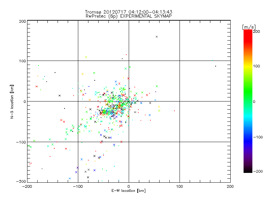Screen dimensions: 271x203
Task: Click the colorbar tick label '0'
Action: click(254, 102)
